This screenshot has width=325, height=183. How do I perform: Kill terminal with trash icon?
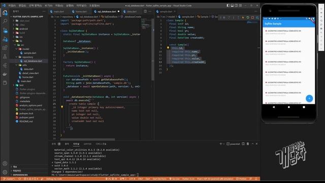click(248, 144)
